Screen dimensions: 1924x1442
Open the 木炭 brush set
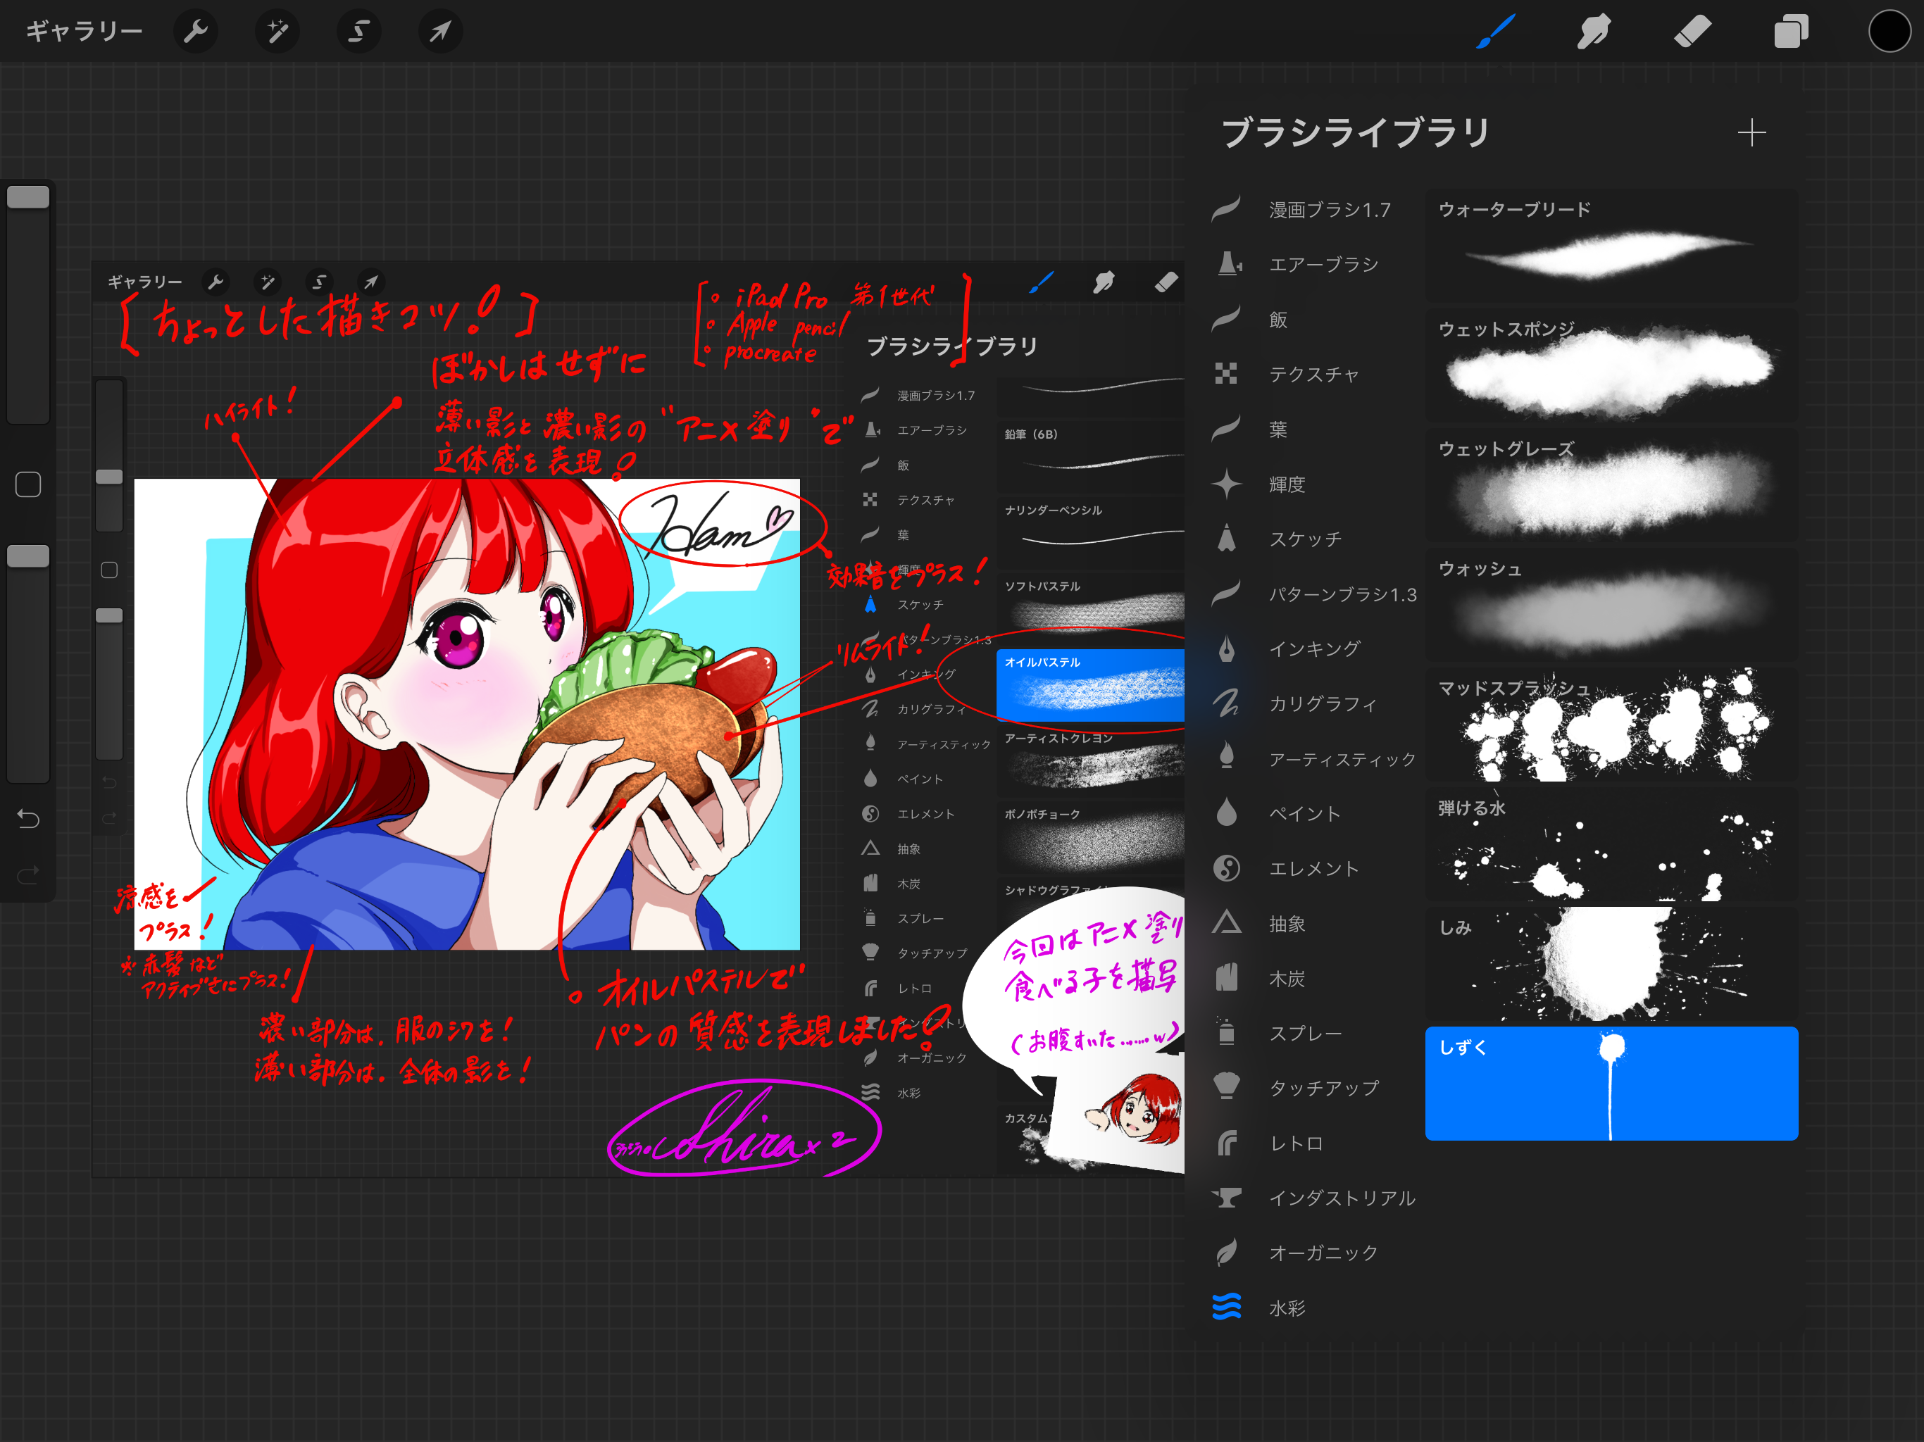1313,979
